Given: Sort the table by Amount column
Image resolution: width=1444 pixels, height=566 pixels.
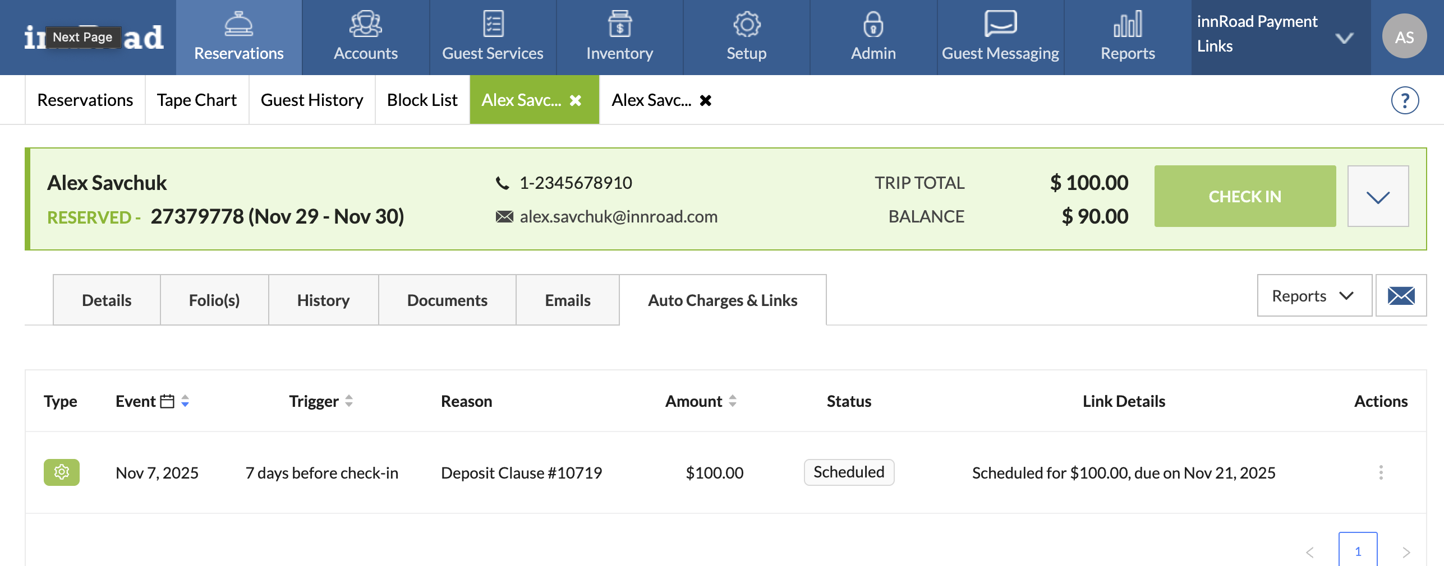Looking at the screenshot, I should (732, 401).
